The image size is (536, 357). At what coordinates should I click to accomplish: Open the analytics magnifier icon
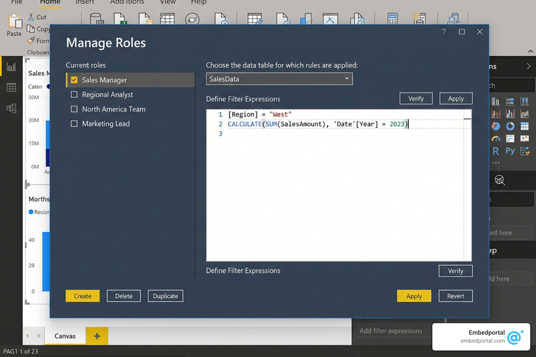[500, 180]
